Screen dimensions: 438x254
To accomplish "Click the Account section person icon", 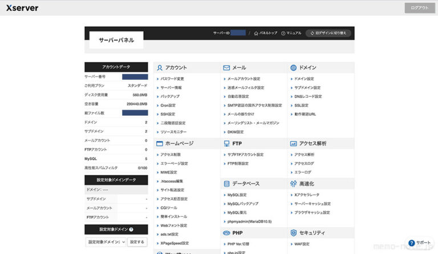I will click(x=160, y=67).
